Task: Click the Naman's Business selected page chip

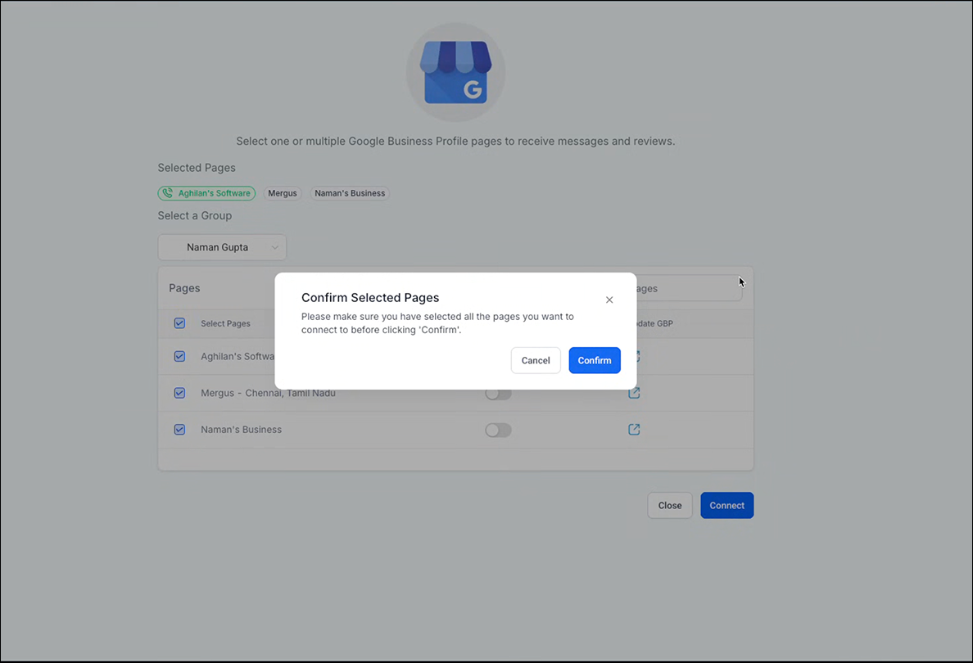Action: coord(350,193)
